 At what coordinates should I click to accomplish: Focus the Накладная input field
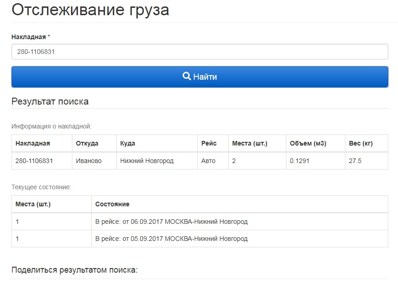pos(200,52)
